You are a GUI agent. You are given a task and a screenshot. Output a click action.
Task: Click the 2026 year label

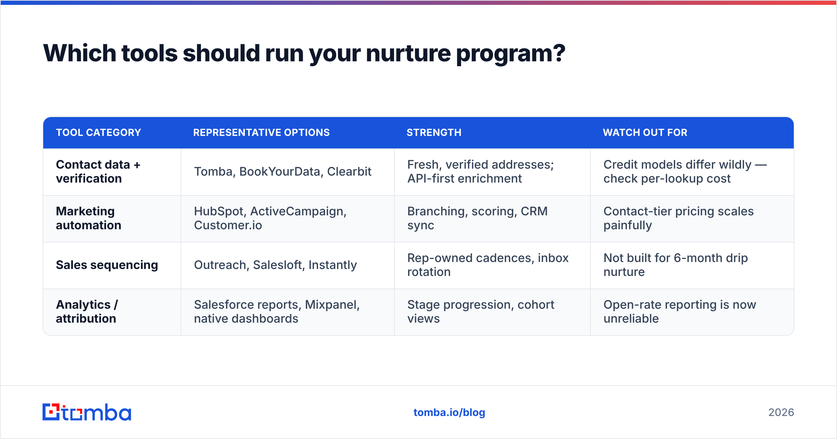(x=781, y=413)
